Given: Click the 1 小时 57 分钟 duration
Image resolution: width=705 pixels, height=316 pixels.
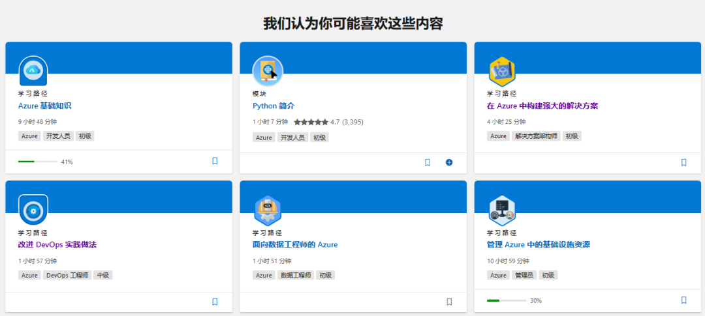Looking at the screenshot, I should [37, 261].
